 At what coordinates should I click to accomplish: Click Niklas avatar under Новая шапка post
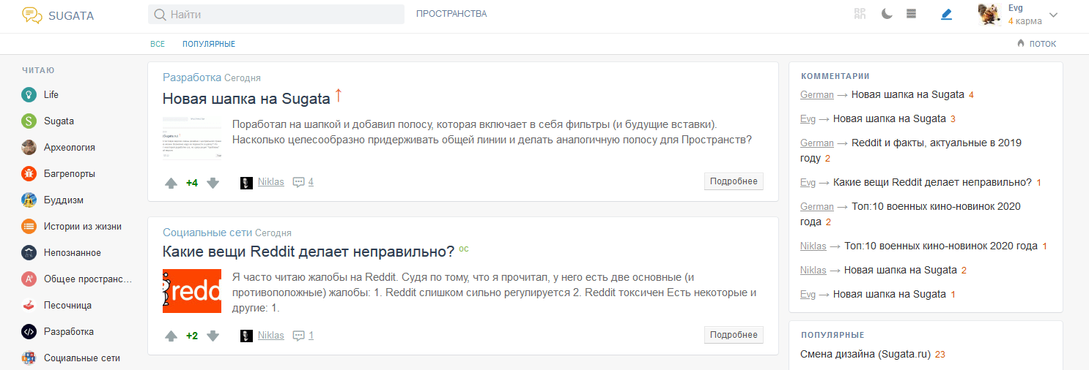(x=246, y=182)
